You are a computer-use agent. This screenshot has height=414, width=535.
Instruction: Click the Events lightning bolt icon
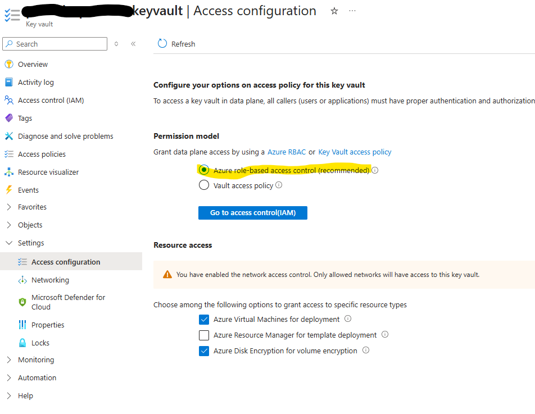9,190
